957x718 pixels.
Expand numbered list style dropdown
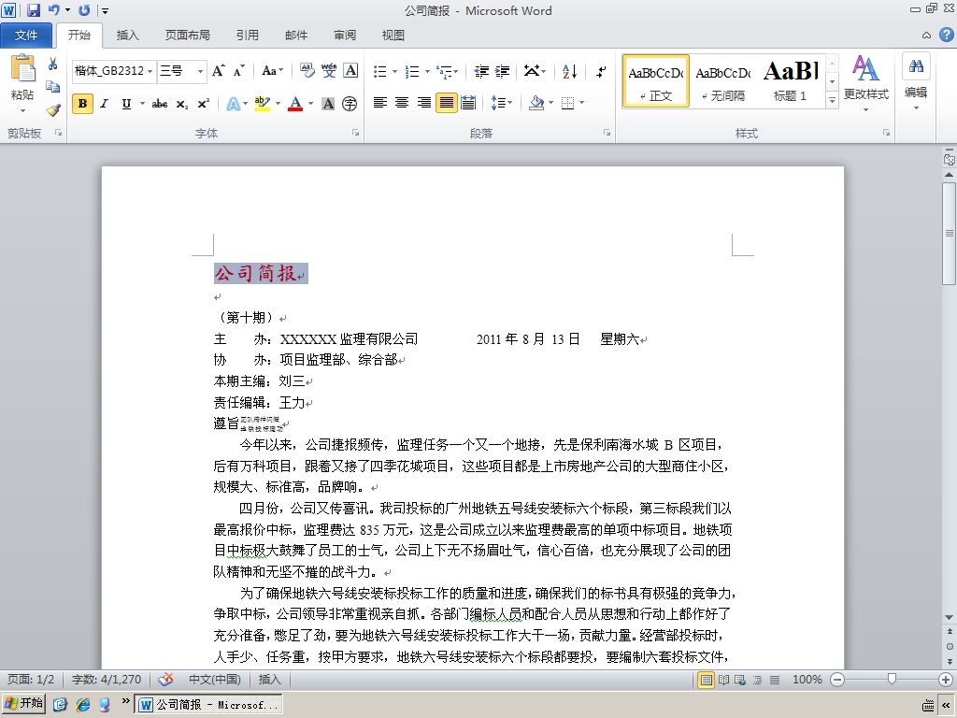(x=427, y=72)
